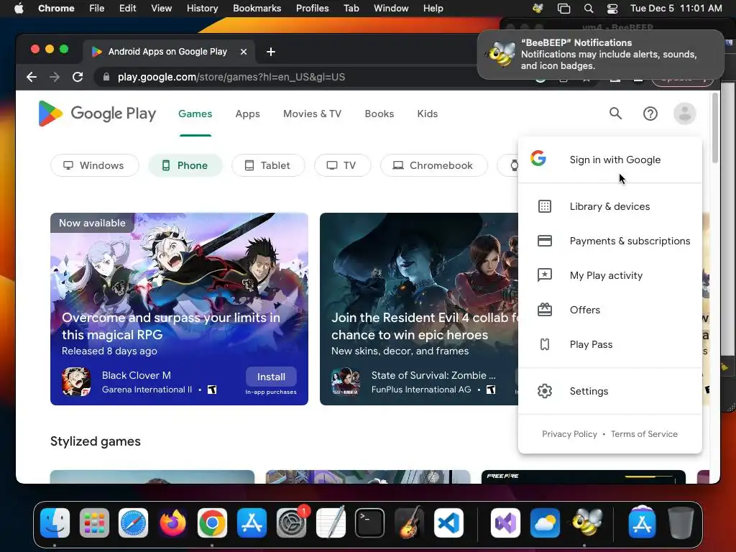Image resolution: width=736 pixels, height=552 pixels.
Task: Switch to the Kids tab
Action: coord(428,114)
